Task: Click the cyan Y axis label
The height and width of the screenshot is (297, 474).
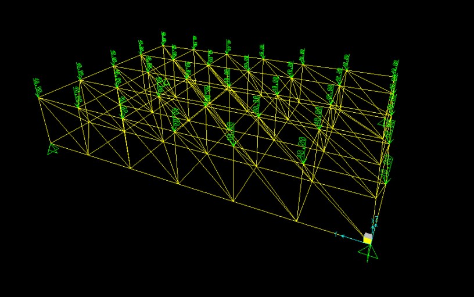Action: click(x=336, y=234)
